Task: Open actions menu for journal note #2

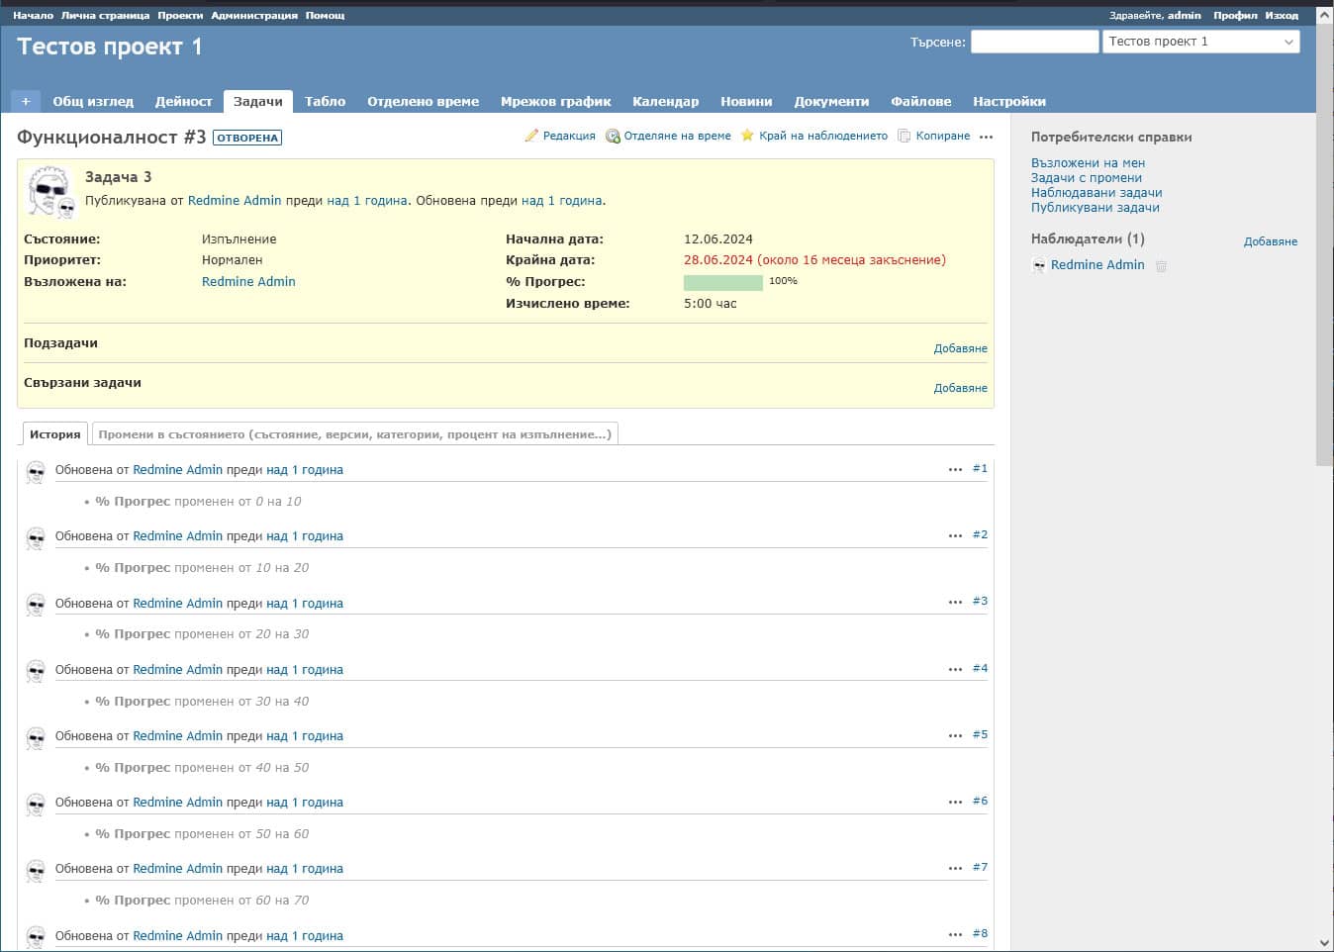Action: [x=955, y=535]
